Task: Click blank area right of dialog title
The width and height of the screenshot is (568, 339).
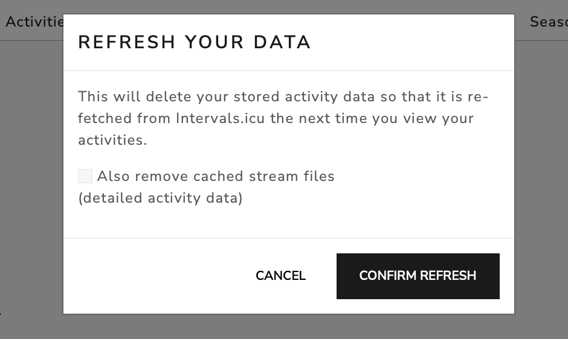Action: (411, 42)
